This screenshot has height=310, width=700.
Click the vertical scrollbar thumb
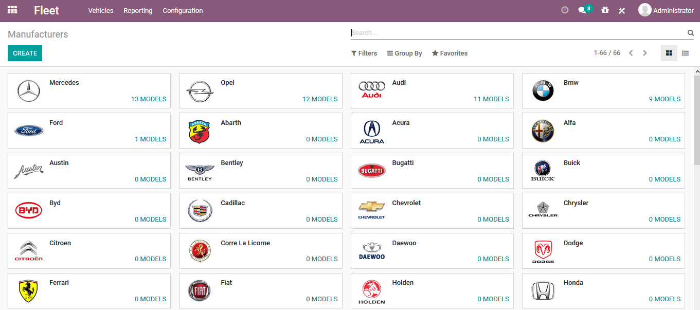pos(697,119)
